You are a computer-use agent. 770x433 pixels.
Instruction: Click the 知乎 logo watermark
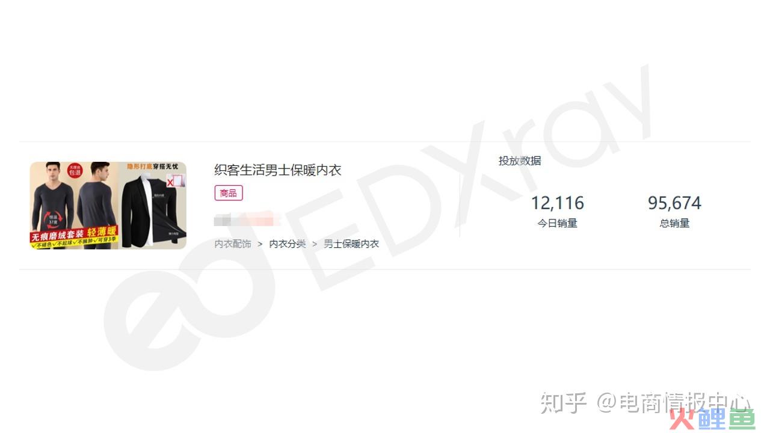(x=563, y=403)
